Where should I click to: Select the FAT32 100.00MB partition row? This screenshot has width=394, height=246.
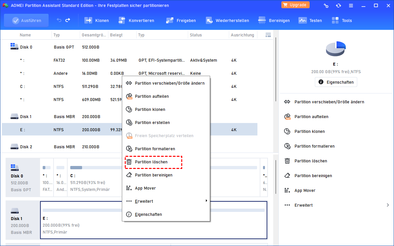pos(130,60)
